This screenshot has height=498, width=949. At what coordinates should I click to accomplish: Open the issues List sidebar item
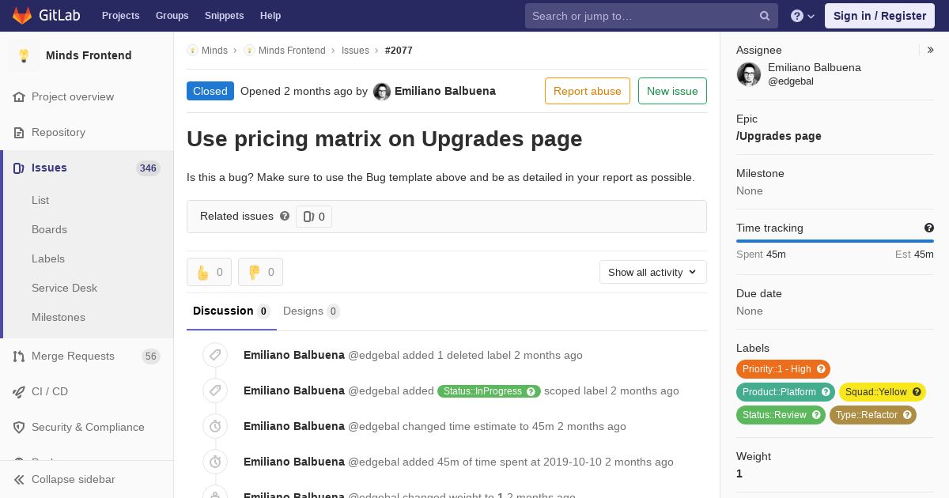point(40,200)
